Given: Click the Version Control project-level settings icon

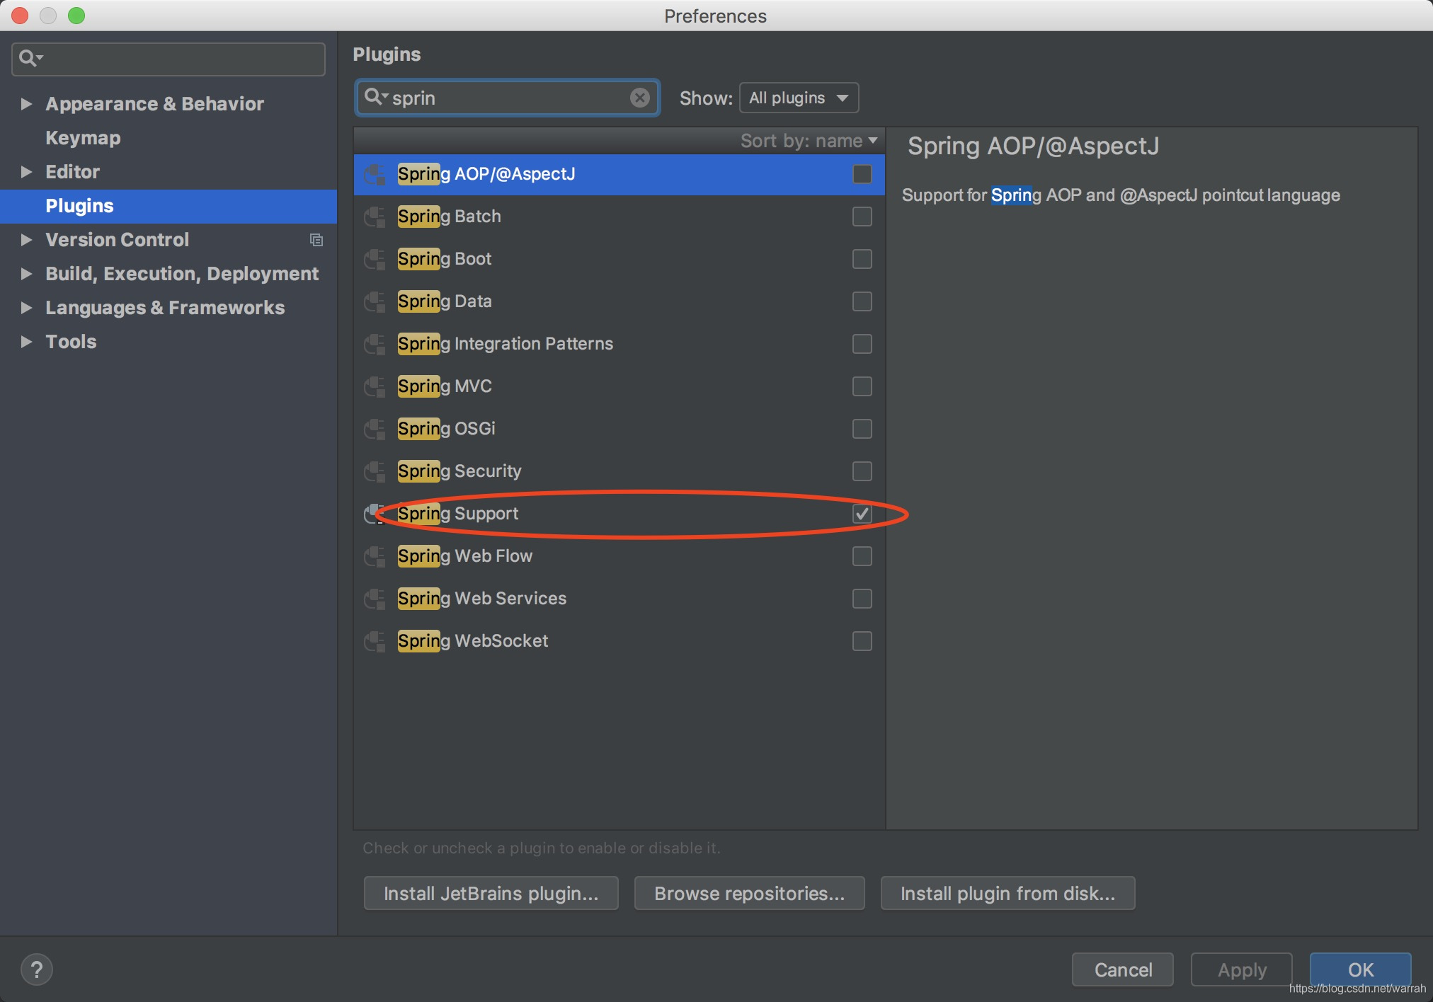Looking at the screenshot, I should [x=316, y=240].
